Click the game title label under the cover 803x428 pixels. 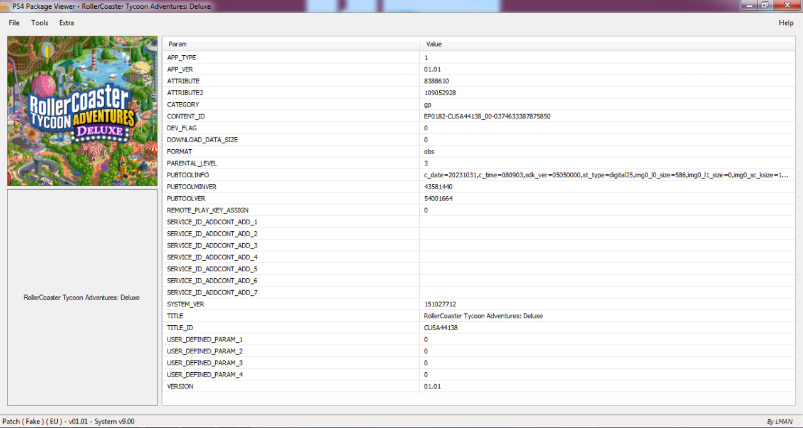pos(82,298)
